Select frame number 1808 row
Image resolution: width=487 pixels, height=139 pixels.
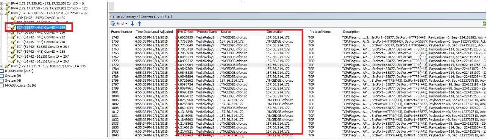298,107
